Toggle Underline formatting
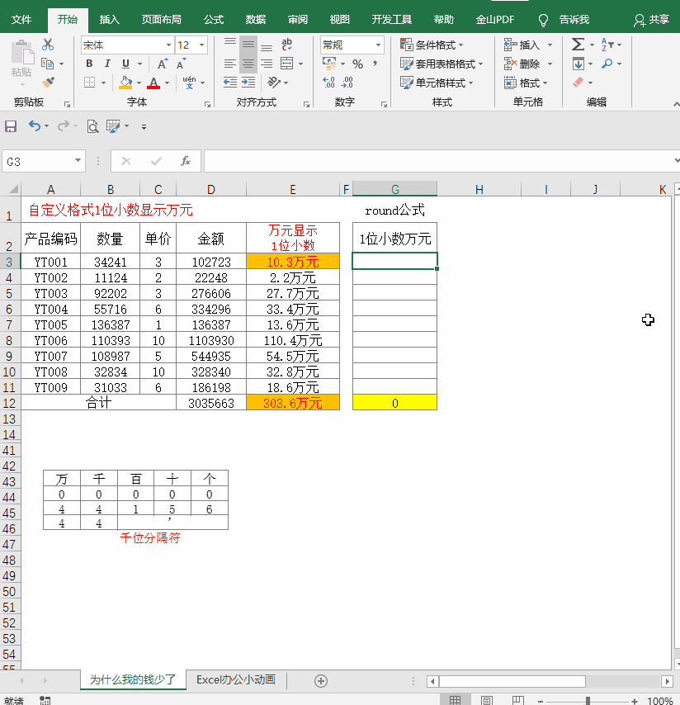 125,64
